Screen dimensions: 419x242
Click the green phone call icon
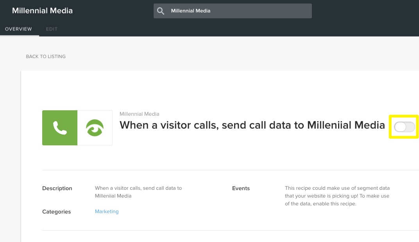(x=60, y=128)
